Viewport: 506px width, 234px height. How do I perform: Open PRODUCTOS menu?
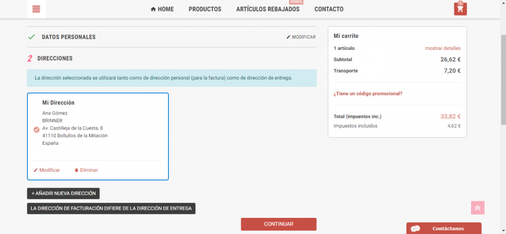click(x=205, y=9)
